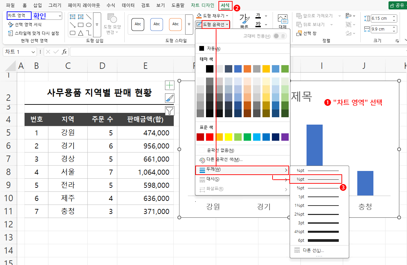Click the 충청 bar in chart

pos(365,183)
